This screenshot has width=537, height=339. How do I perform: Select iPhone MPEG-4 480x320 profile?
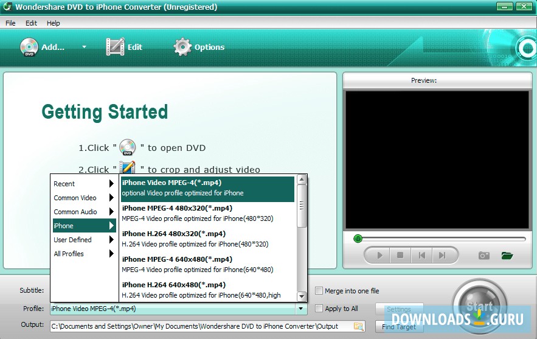click(207, 213)
